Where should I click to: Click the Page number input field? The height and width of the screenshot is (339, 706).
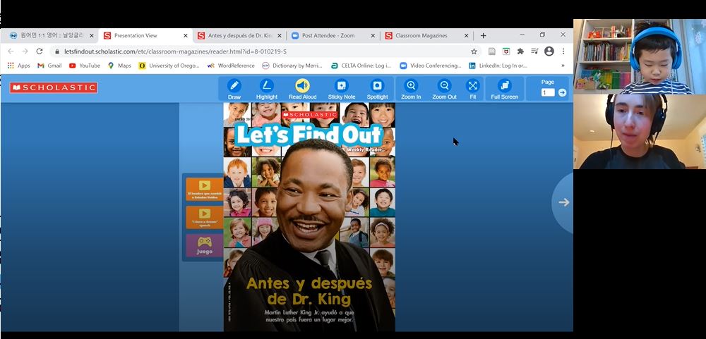548,92
